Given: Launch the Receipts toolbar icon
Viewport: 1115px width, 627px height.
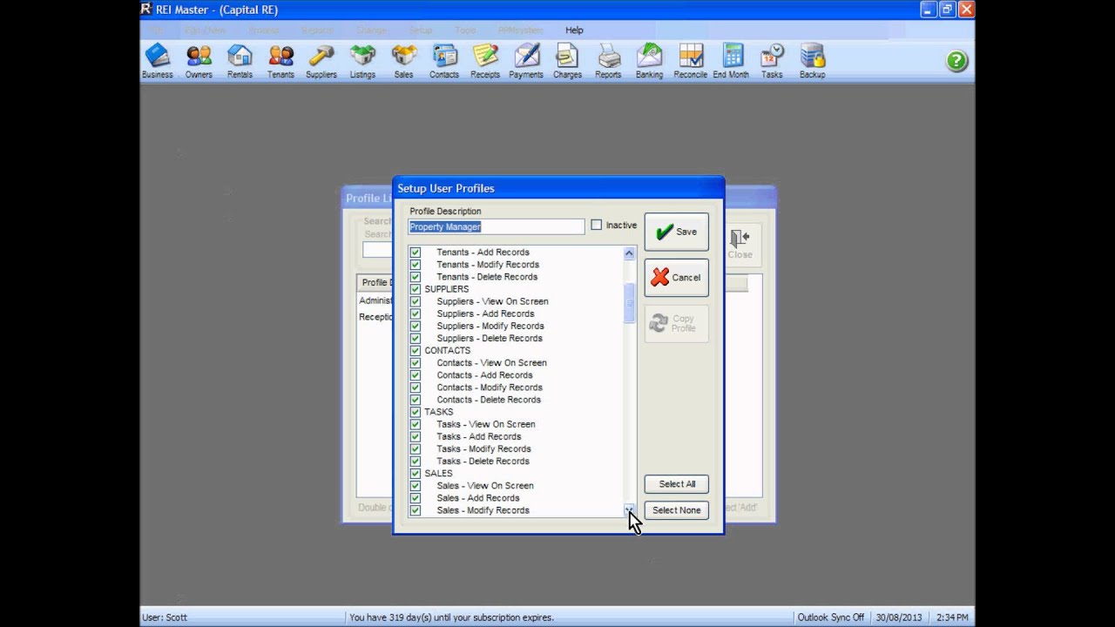Looking at the screenshot, I should 485,61.
